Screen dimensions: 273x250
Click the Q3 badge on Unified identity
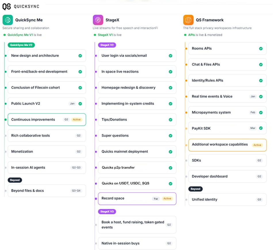pos(259,199)
